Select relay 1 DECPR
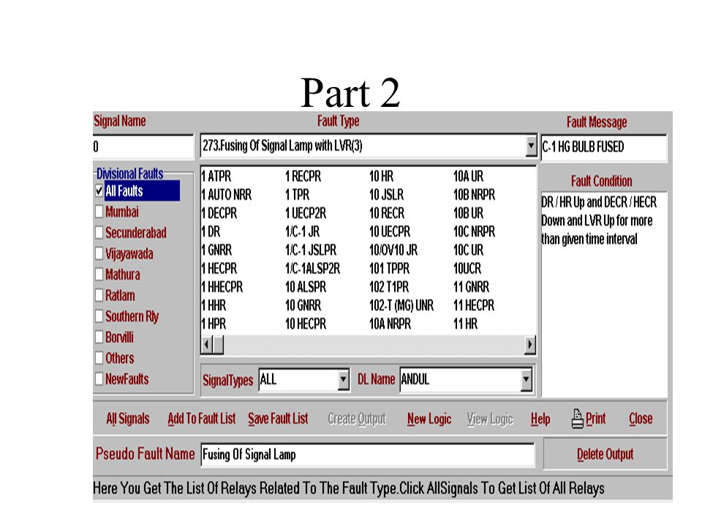 [219, 213]
